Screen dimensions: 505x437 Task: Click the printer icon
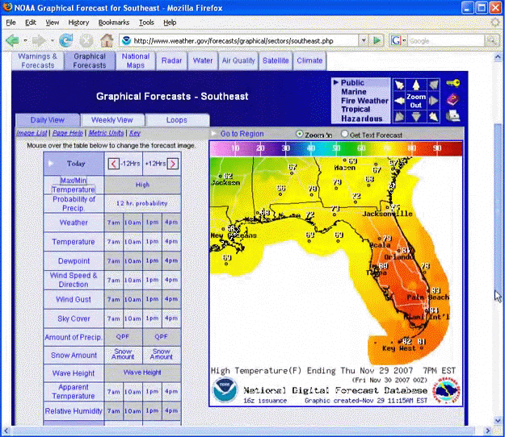(452, 116)
